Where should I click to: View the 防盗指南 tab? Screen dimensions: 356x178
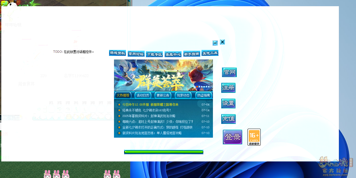(203, 95)
